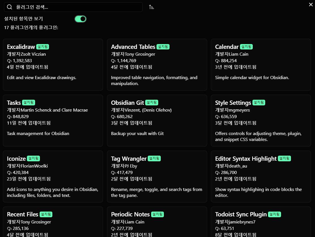Click developer Vinzent, (Denis Olehov) text

click(141, 110)
